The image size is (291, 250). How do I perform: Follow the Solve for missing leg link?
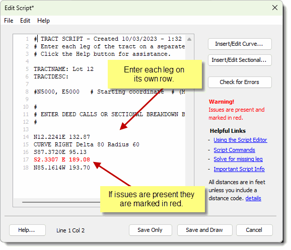click(238, 159)
